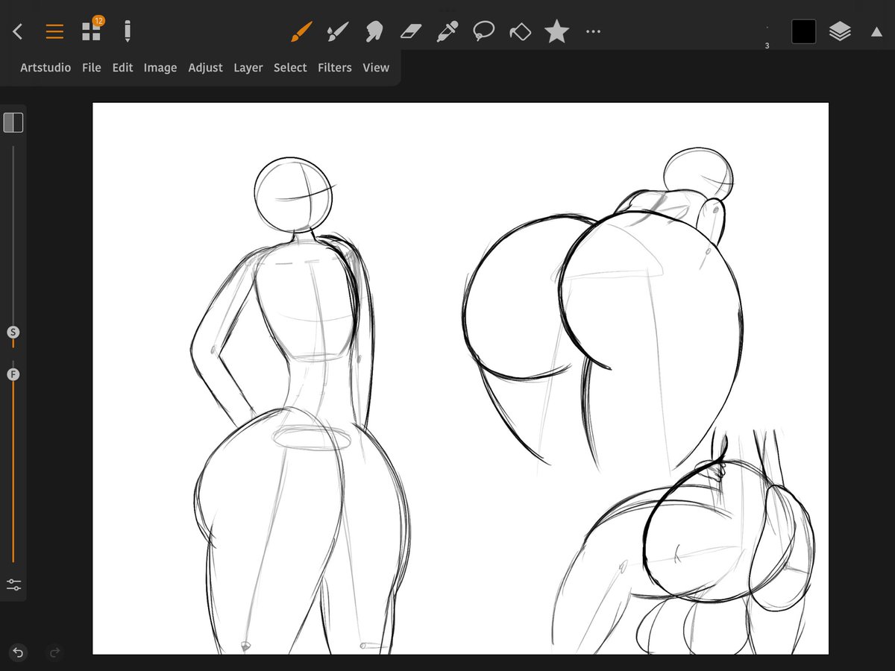Select the Smudge finger tool

(374, 31)
